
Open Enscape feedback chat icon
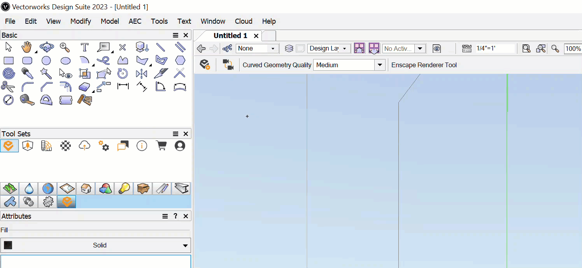pyautogui.click(x=123, y=146)
